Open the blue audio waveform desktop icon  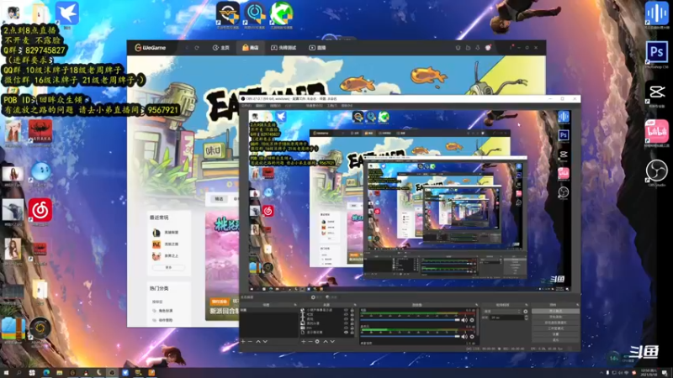(657, 13)
